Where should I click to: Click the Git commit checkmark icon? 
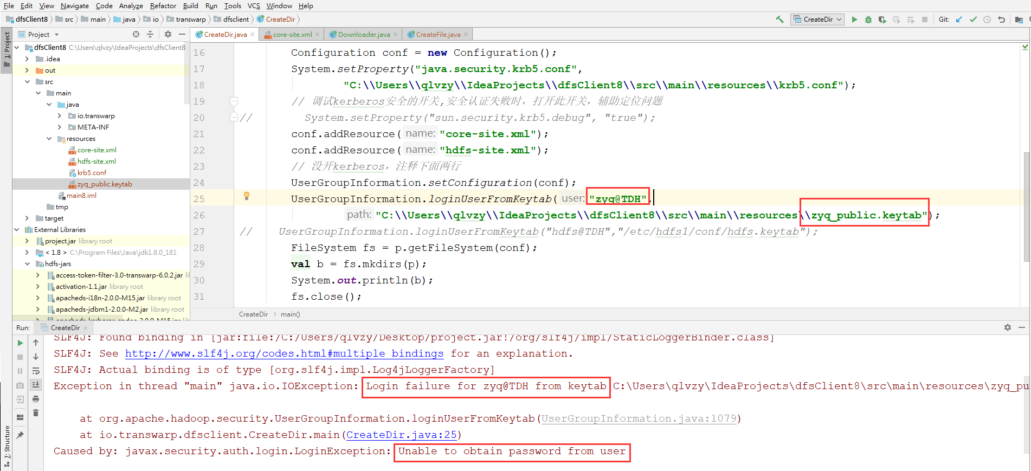click(973, 20)
